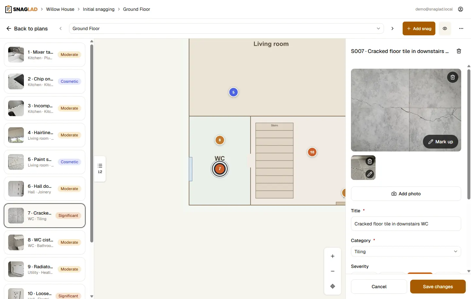Delete the main cracked tile photo
This screenshot has height=299, width=471.
coord(453,77)
